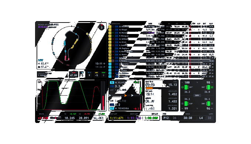
Task: Click the right white arrow on relative track bar
Action: [x=132, y=96]
